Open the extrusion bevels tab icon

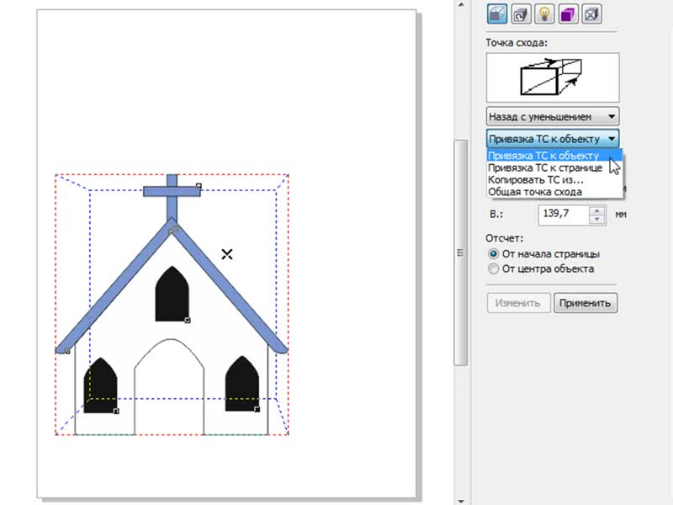coord(593,13)
